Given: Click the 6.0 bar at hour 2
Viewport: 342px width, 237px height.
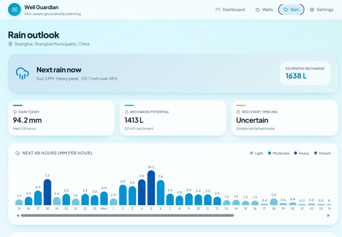Looking at the screenshot, I should pos(123,195).
